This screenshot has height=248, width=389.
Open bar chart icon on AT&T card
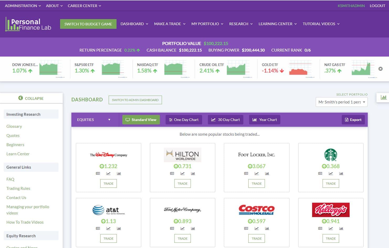[119, 228]
